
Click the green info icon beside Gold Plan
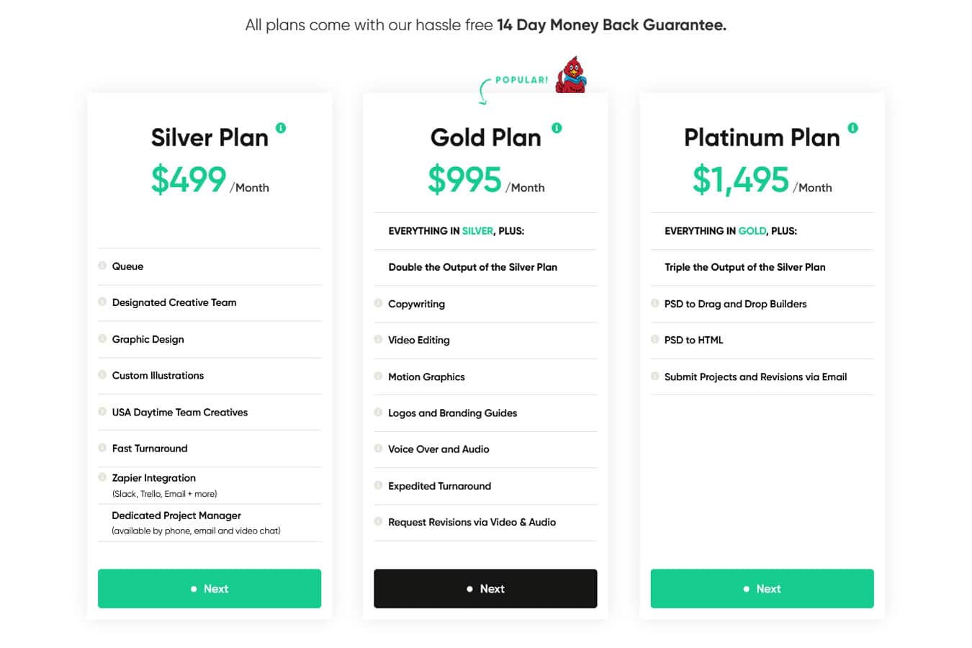tap(557, 128)
